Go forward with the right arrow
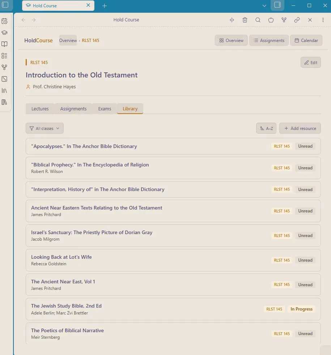The image size is (331, 355). [x=34, y=20]
